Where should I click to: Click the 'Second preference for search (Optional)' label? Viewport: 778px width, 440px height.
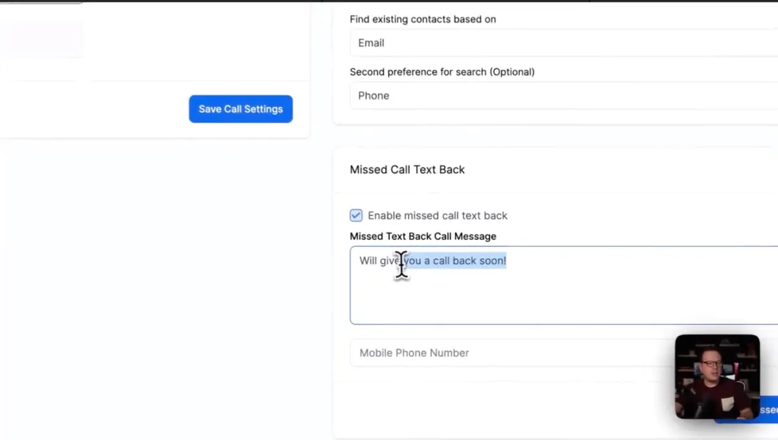(x=442, y=72)
